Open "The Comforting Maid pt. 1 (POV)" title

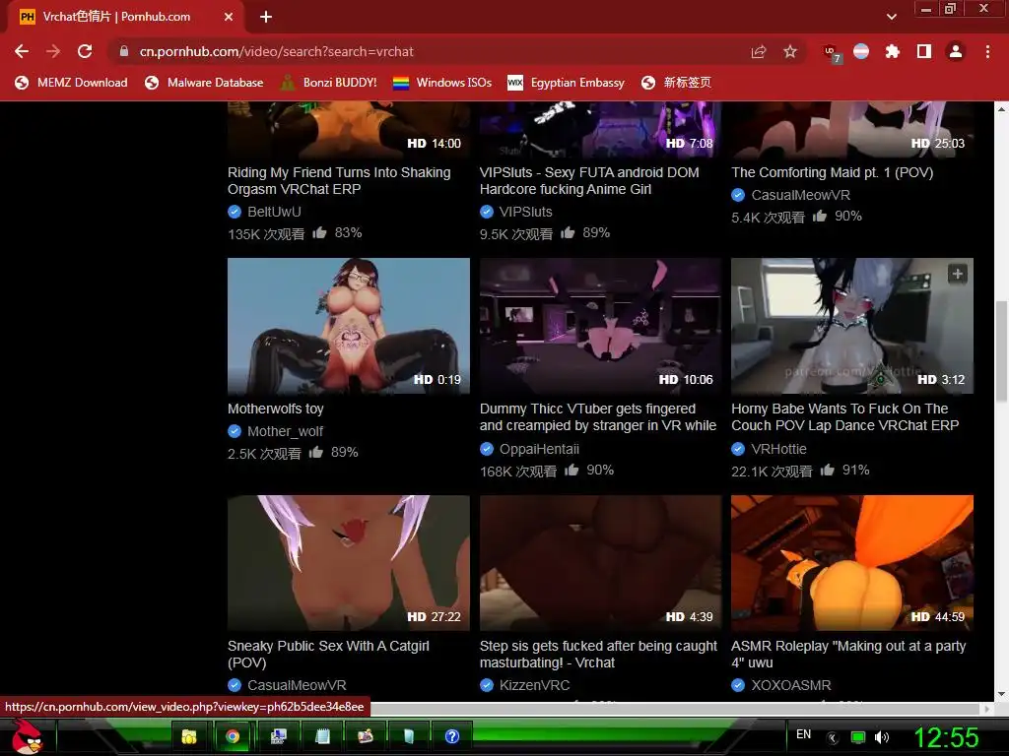[832, 172]
